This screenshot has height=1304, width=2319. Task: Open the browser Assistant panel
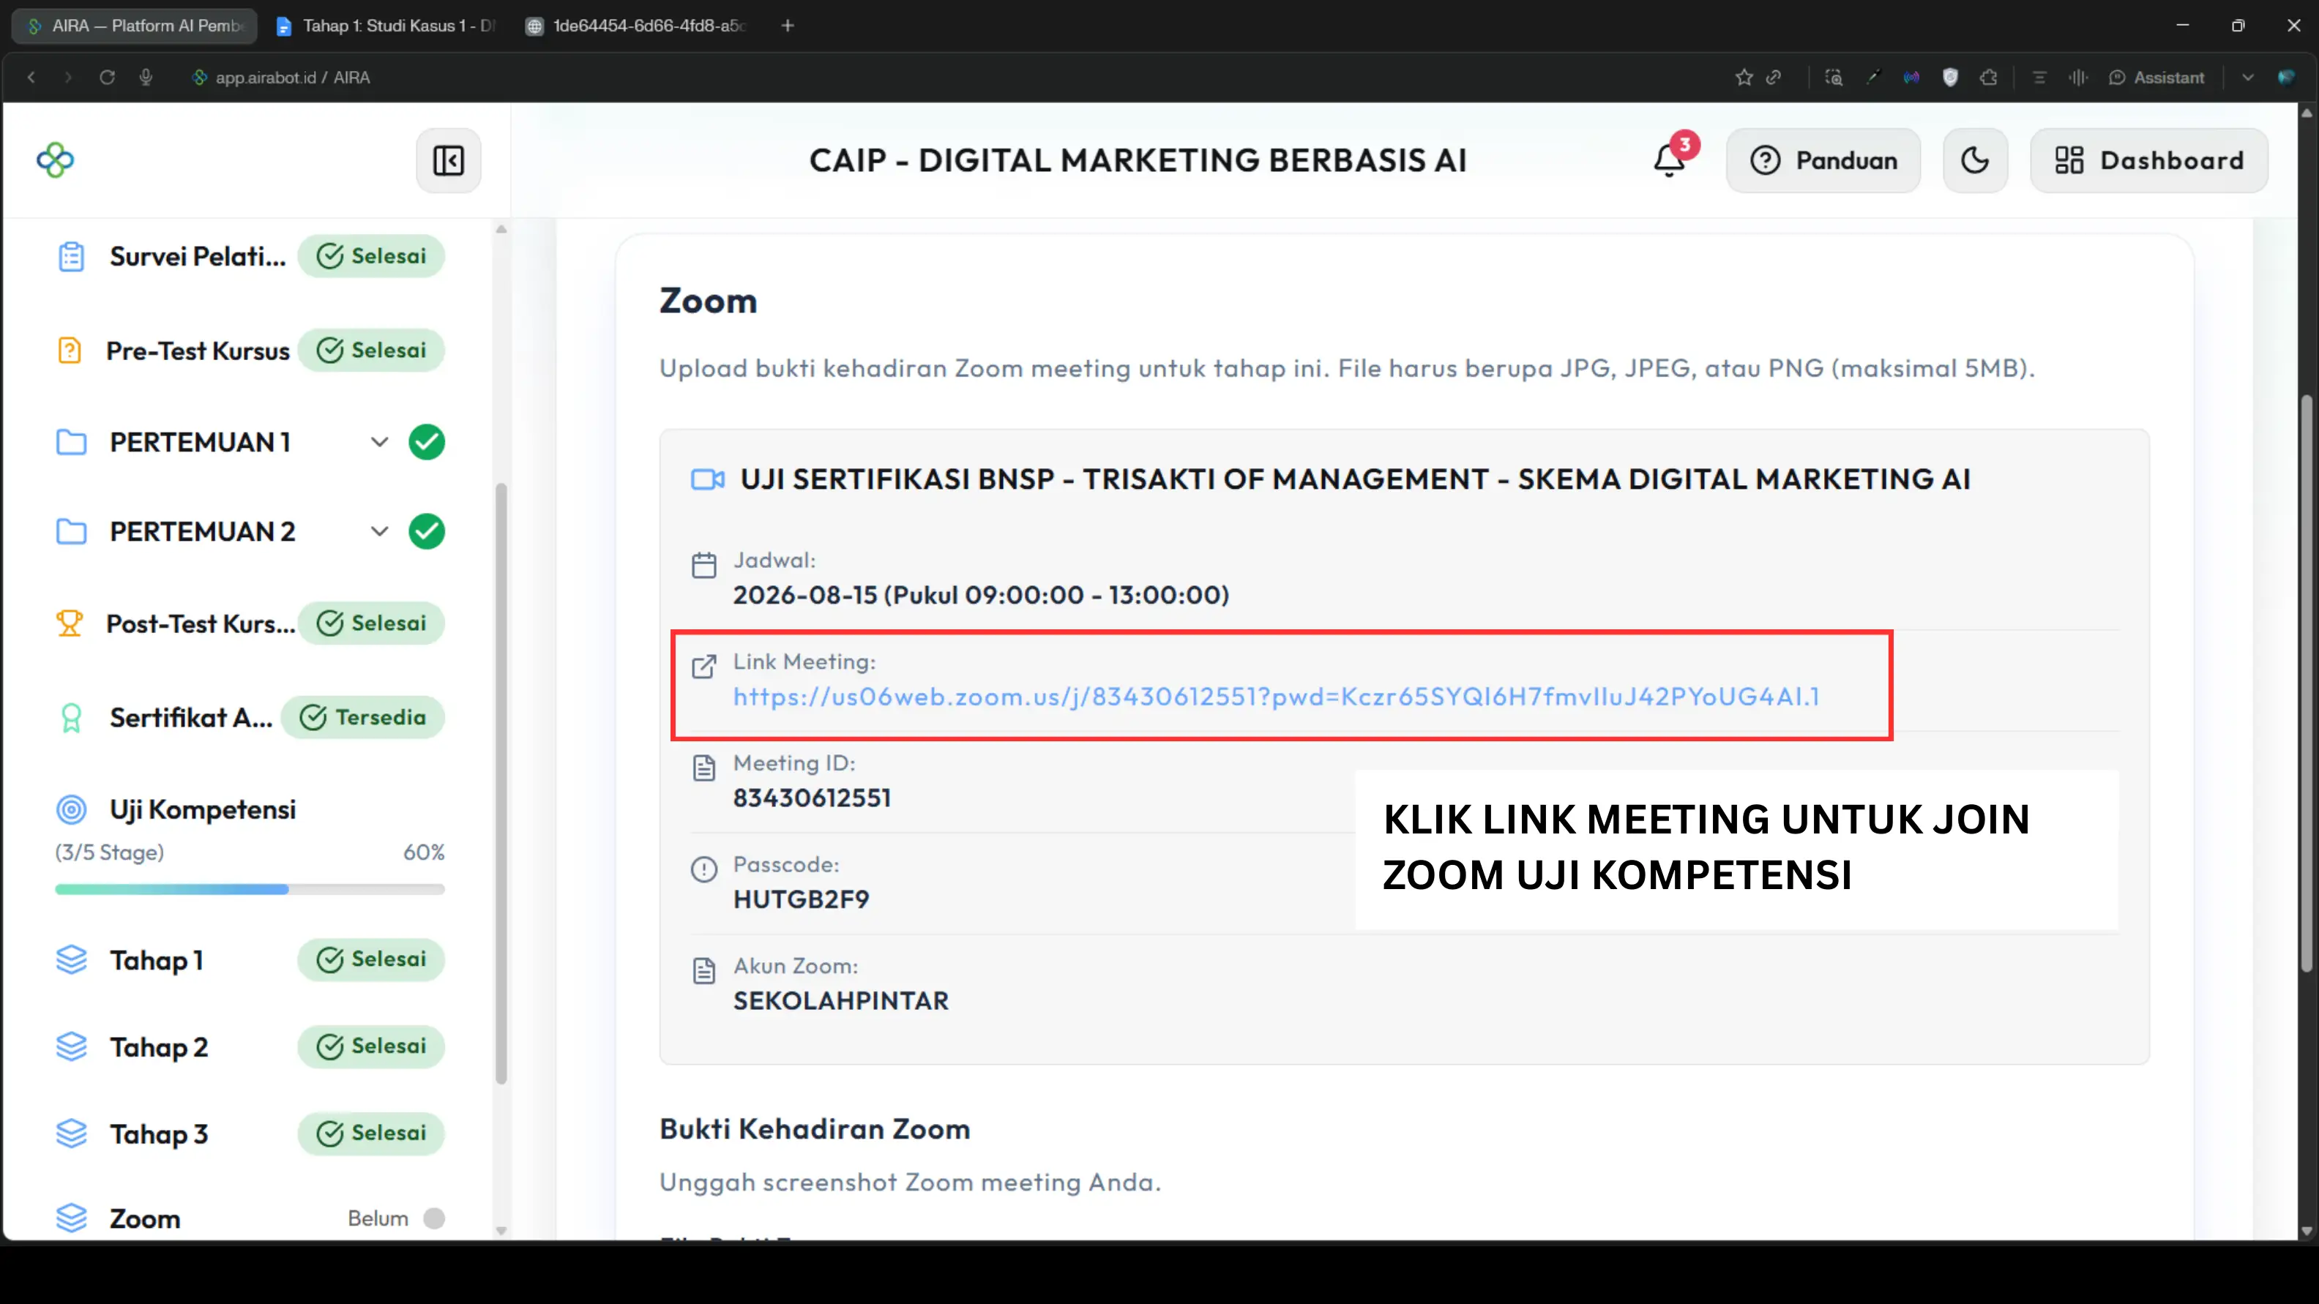pos(2157,78)
